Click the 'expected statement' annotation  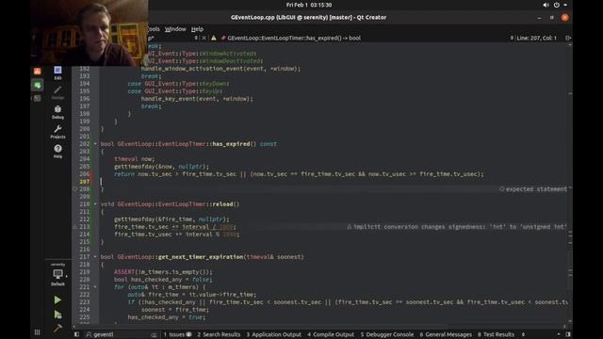pyautogui.click(x=533, y=189)
